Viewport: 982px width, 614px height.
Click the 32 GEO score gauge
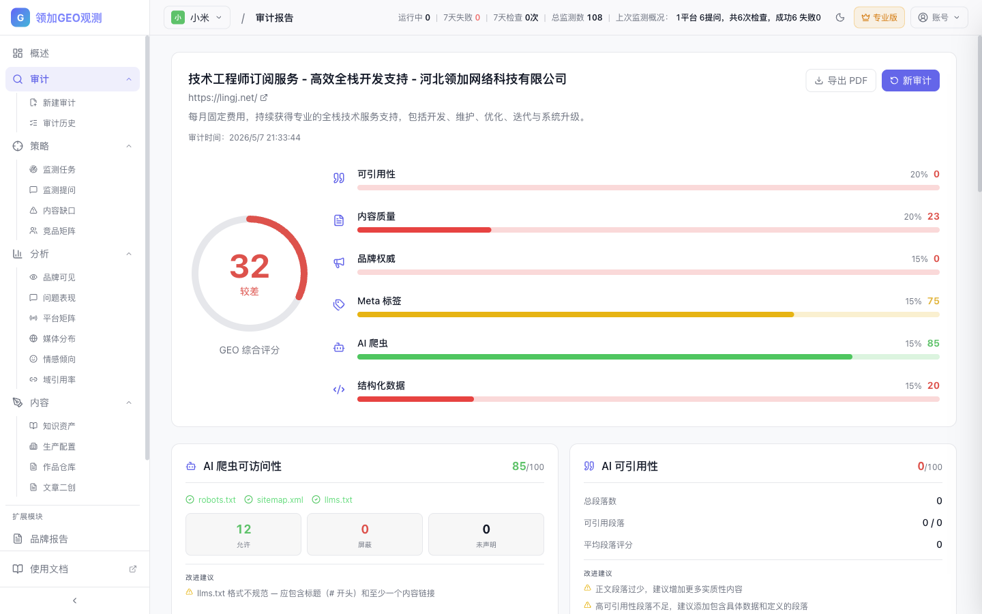pyautogui.click(x=250, y=274)
